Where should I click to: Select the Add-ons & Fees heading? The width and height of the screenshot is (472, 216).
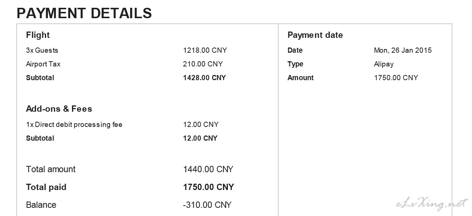point(59,109)
